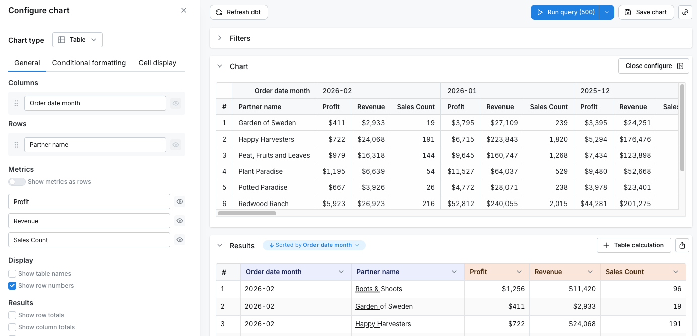The image size is (697, 336).
Task: Hide the Revenue metric via its eye icon
Action: pyautogui.click(x=180, y=221)
